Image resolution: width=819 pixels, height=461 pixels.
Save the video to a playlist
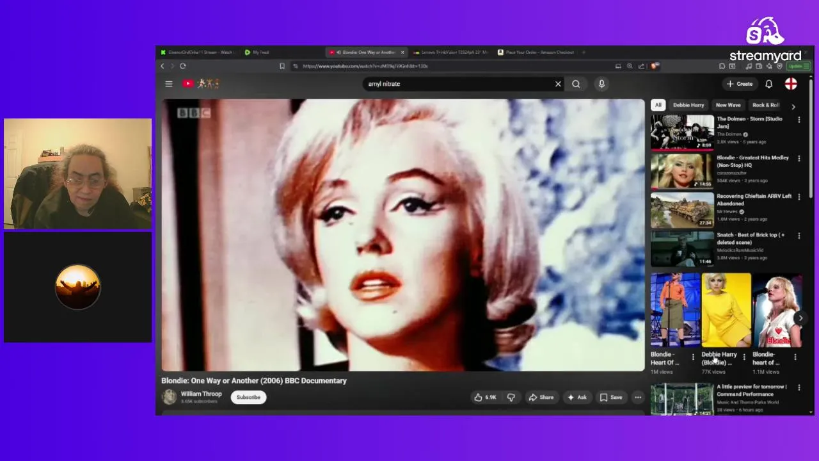coord(610,397)
